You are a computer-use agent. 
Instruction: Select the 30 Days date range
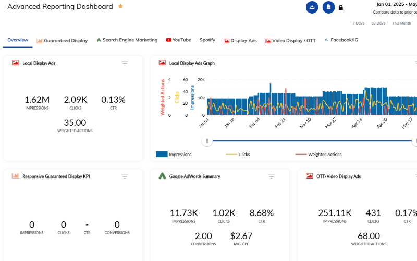click(x=378, y=23)
